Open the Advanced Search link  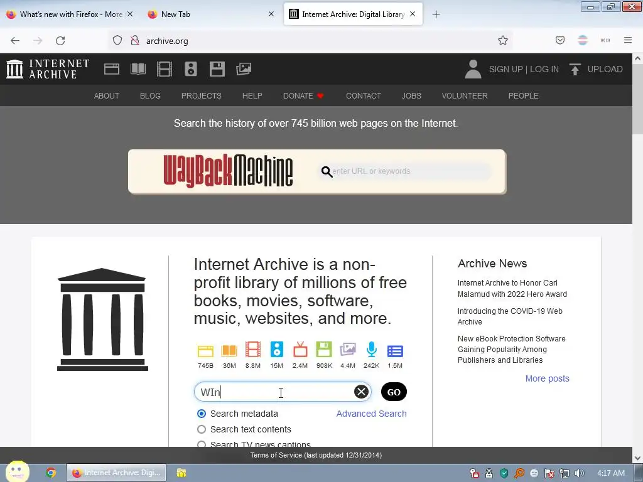coord(372,414)
